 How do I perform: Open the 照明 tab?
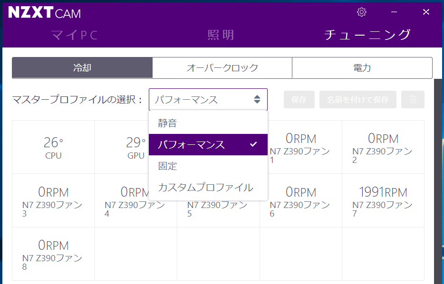pyautogui.click(x=221, y=35)
